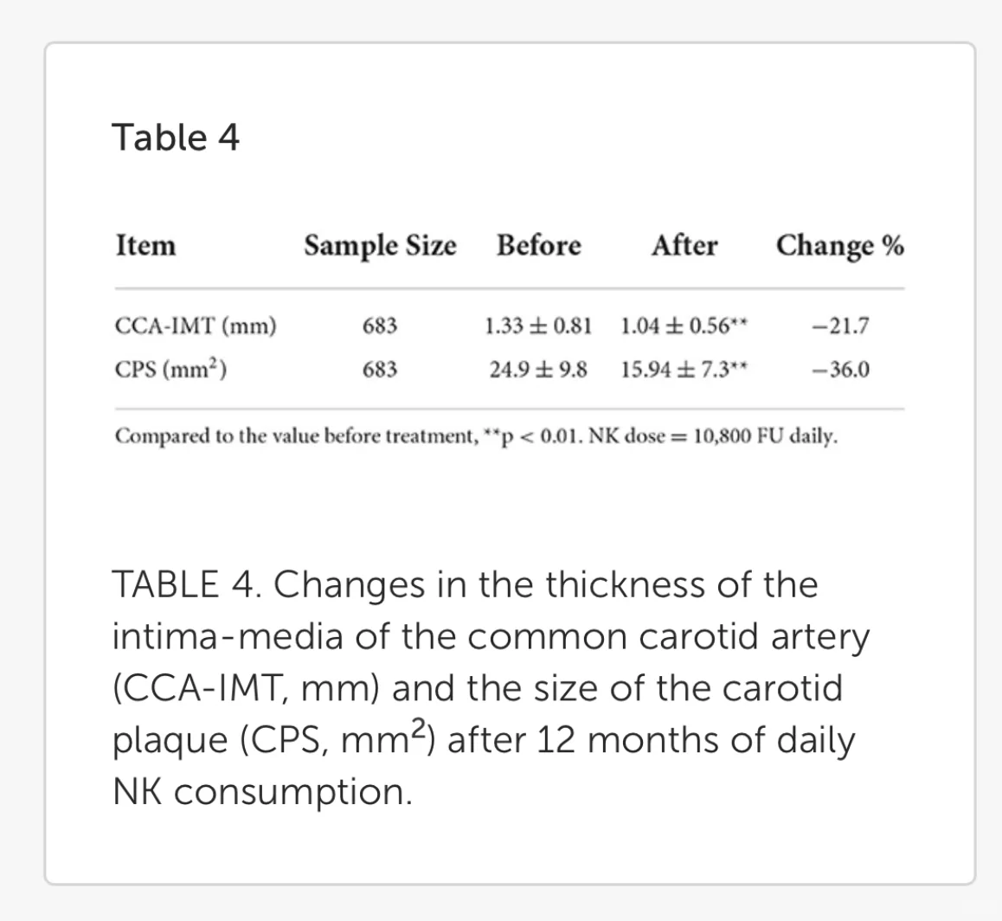Select the "Item" column header
The image size is (1002, 921).
click(x=145, y=246)
